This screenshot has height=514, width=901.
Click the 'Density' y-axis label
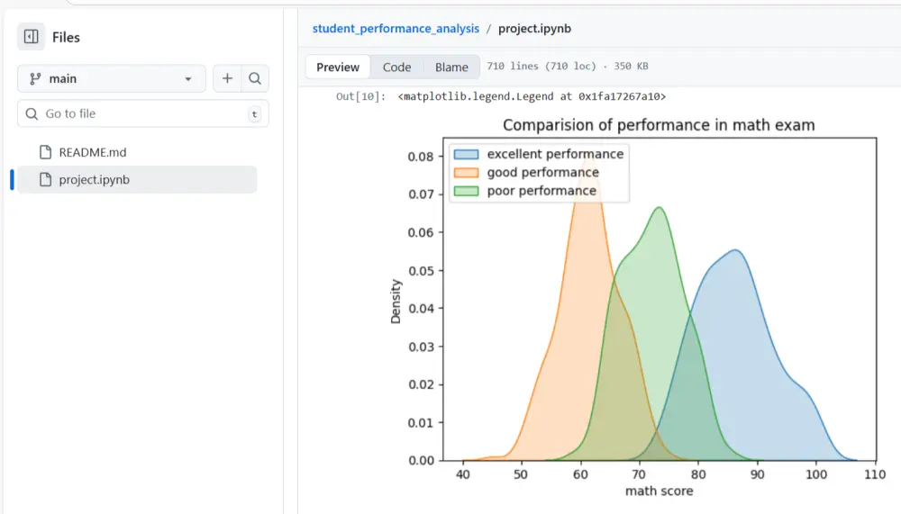396,302
